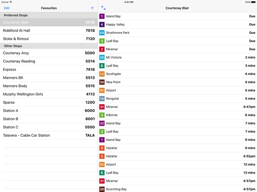
Task: Select route 5 Hataitai 4:52pm badge
Action: (102, 156)
